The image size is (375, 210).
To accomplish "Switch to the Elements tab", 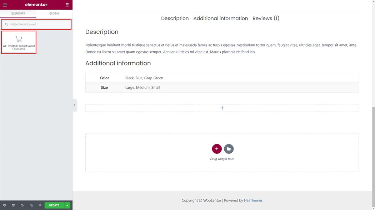I will tap(18, 14).
